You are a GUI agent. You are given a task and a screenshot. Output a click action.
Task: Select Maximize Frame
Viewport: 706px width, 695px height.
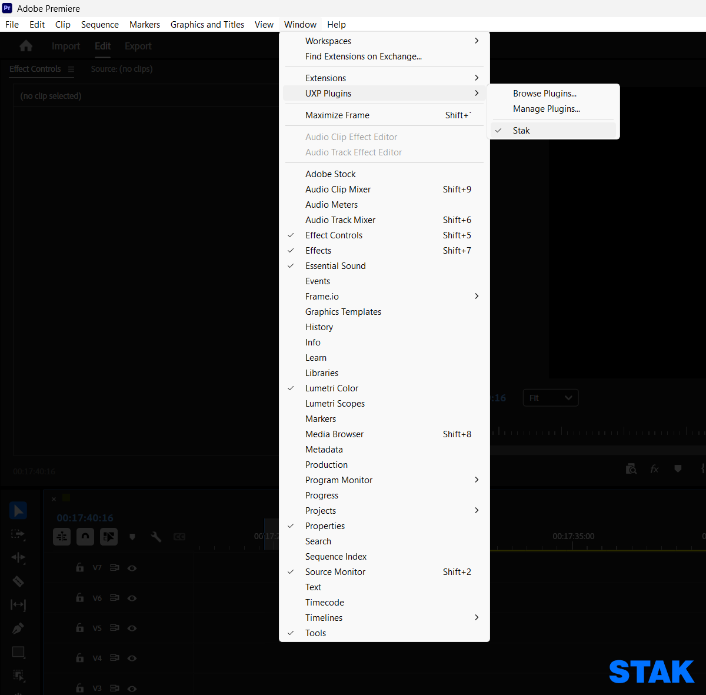click(x=384, y=115)
